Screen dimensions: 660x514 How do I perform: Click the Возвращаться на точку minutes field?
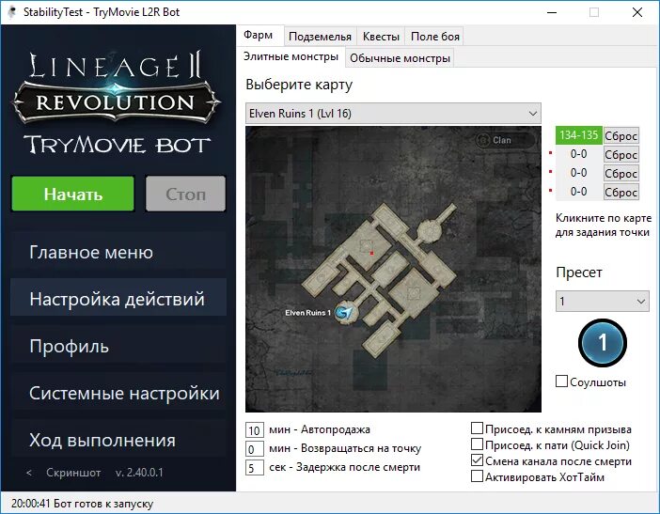click(255, 449)
